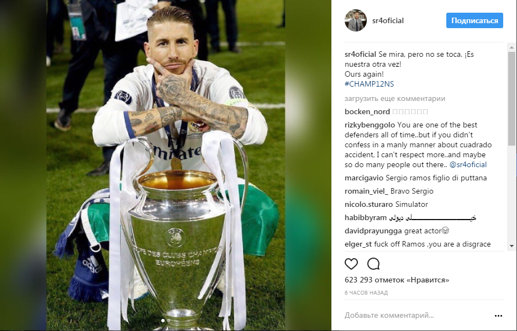Click the comments scrollbar thumb
This screenshot has height=331, width=517.
(511, 98)
